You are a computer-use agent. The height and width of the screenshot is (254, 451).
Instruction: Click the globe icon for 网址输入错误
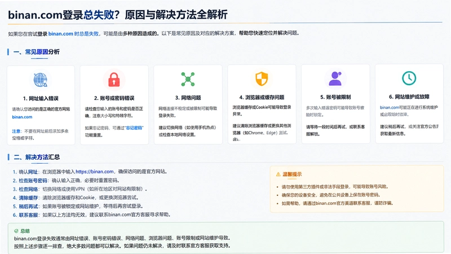tap(40, 80)
